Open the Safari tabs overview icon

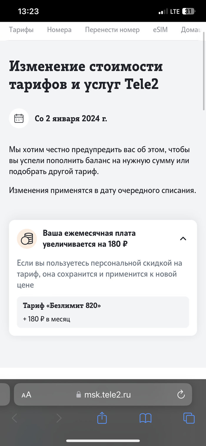tap(189, 418)
